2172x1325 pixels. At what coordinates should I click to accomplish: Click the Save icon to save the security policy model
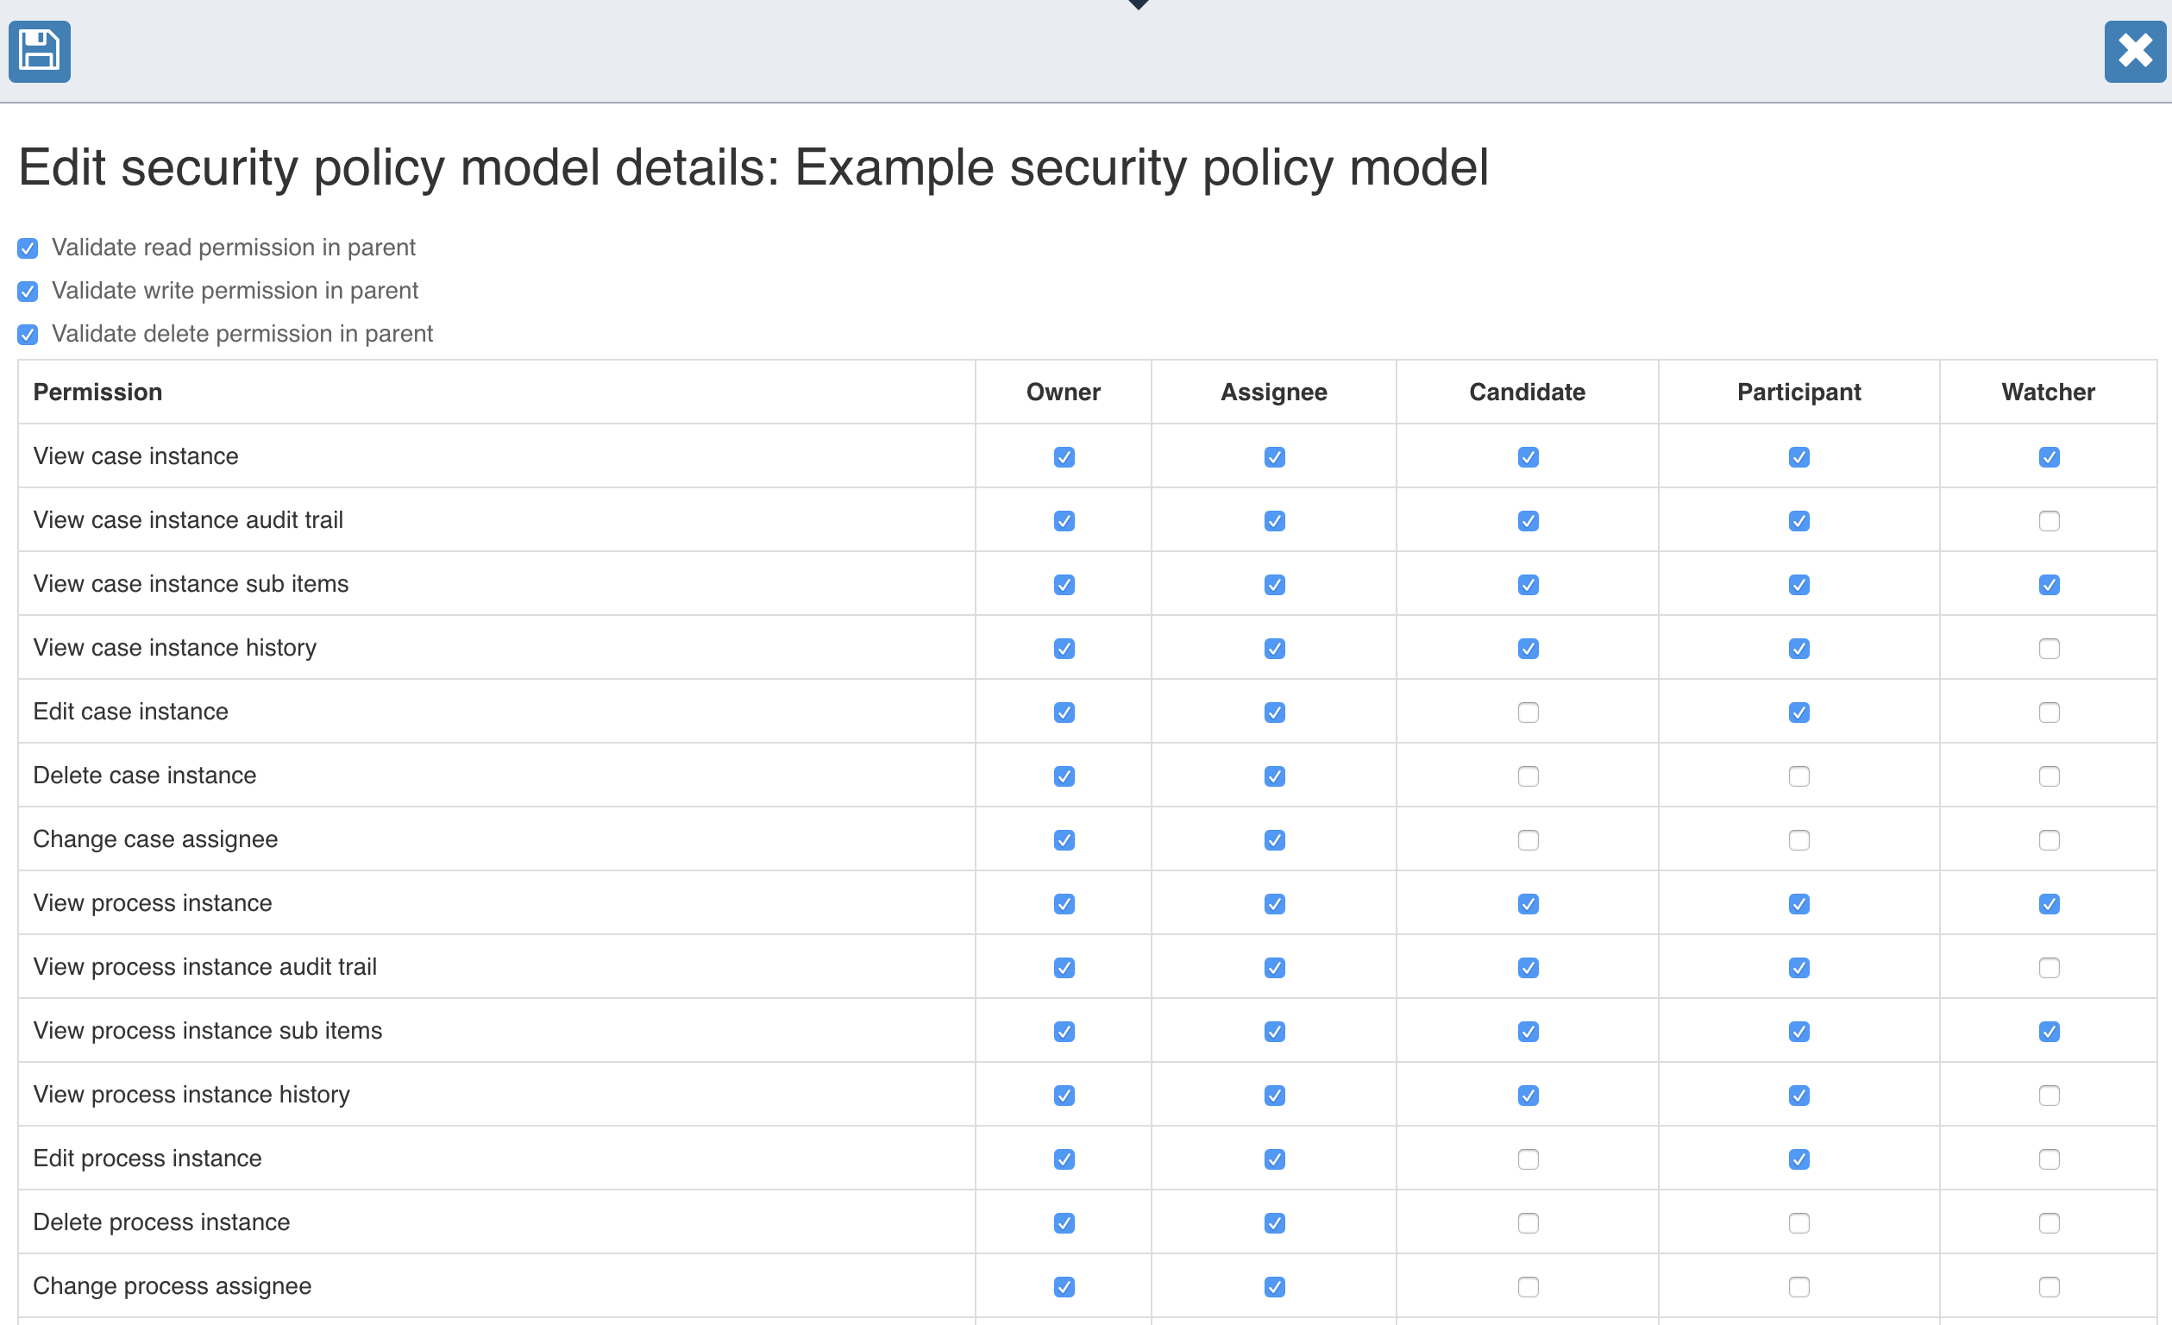click(x=39, y=51)
